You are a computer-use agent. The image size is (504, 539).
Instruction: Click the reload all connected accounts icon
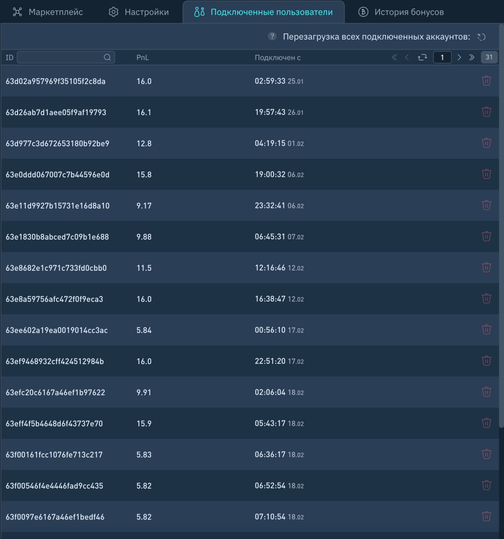[x=481, y=37]
